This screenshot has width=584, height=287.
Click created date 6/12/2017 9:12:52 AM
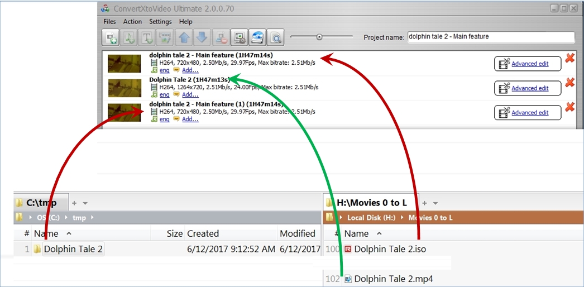coord(231,249)
